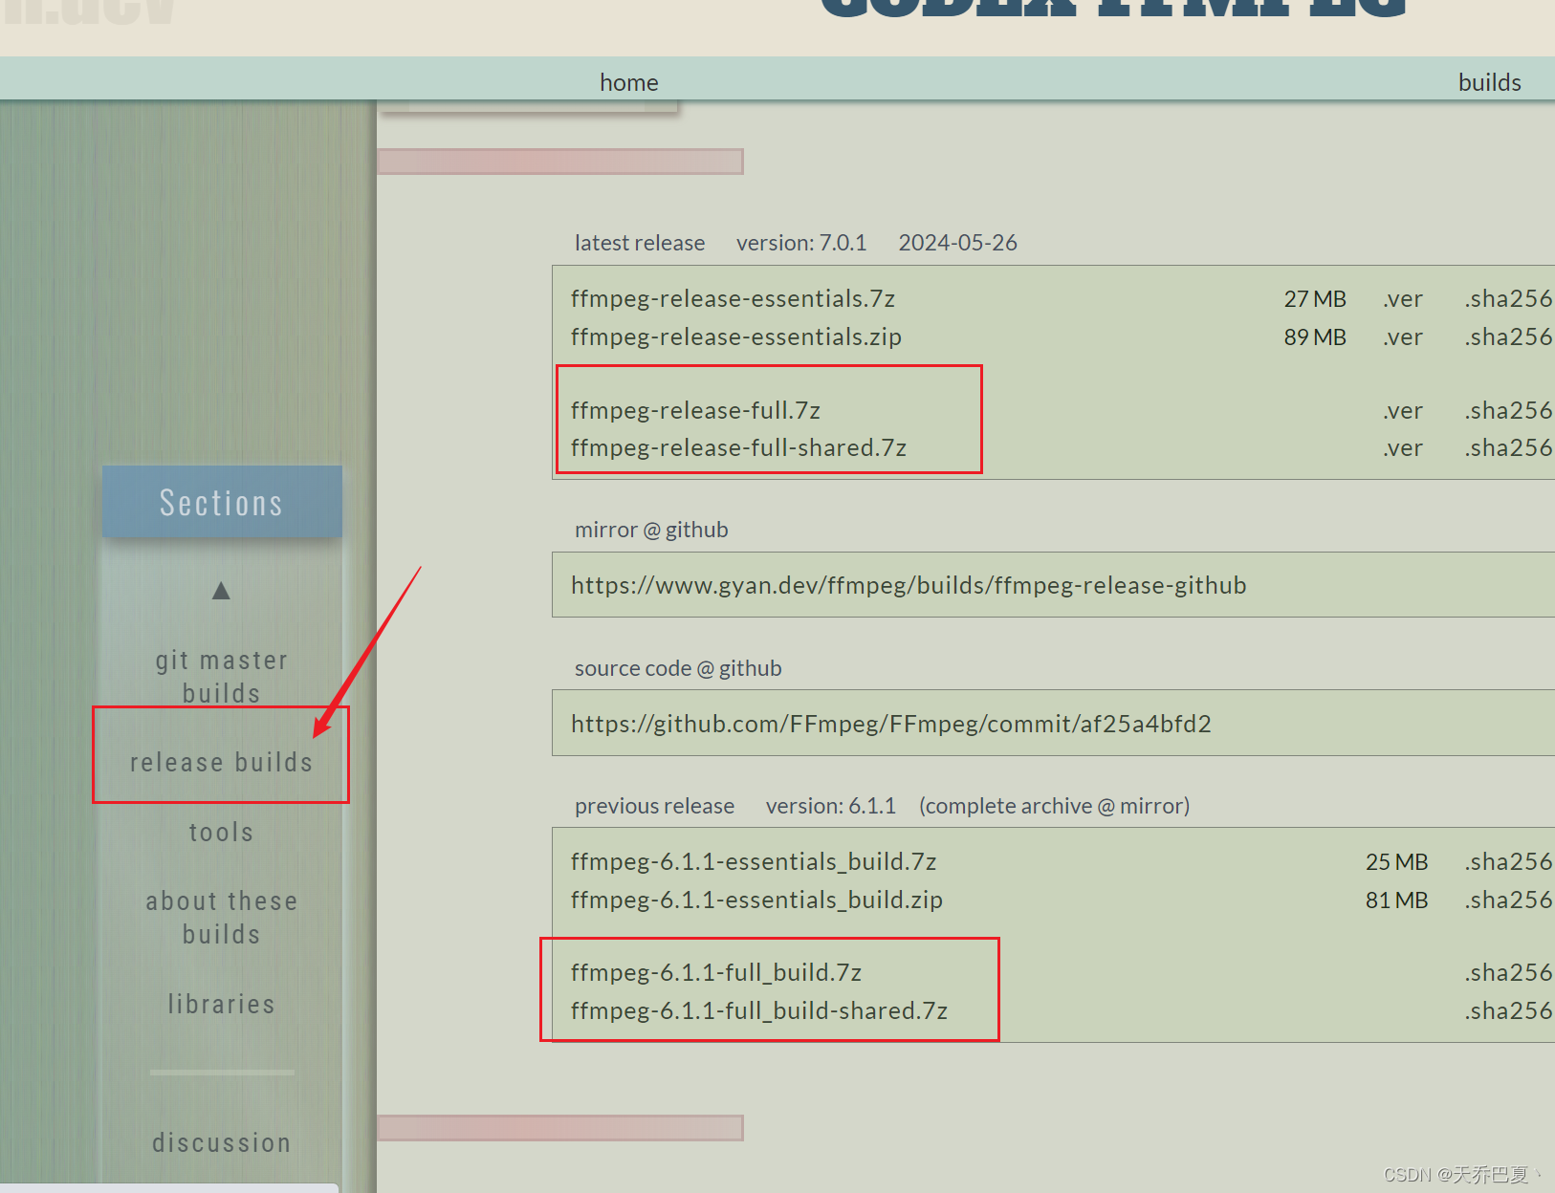Open the home menu item
Image resolution: width=1555 pixels, height=1193 pixels.
coord(628,83)
